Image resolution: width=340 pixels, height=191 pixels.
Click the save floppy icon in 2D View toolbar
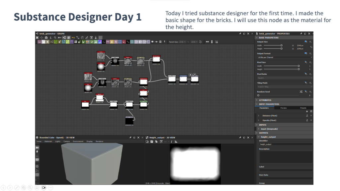click(151, 141)
